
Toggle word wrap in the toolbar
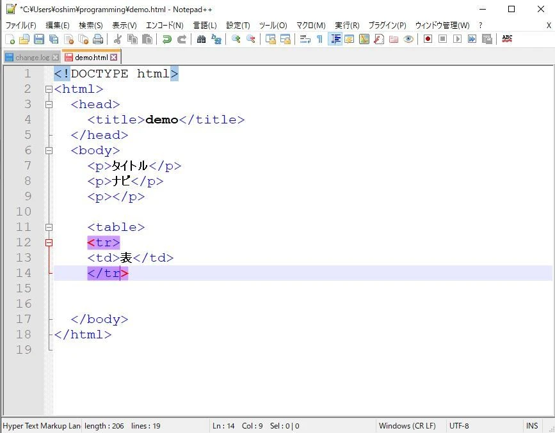pos(305,39)
